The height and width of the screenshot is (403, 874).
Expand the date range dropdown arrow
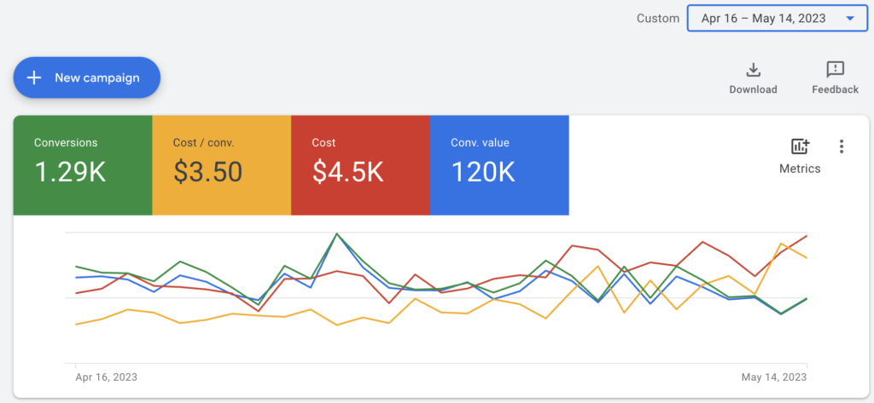tap(849, 18)
